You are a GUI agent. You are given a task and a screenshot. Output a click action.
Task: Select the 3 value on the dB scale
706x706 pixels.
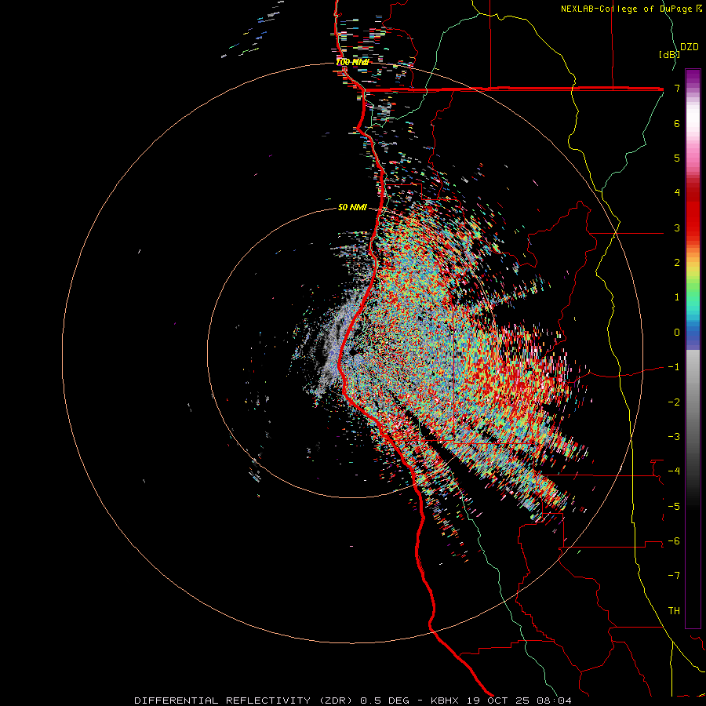(677, 227)
